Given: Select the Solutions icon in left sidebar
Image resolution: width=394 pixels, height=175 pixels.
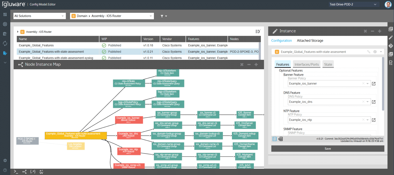Looking at the screenshot, I should point(5,24).
